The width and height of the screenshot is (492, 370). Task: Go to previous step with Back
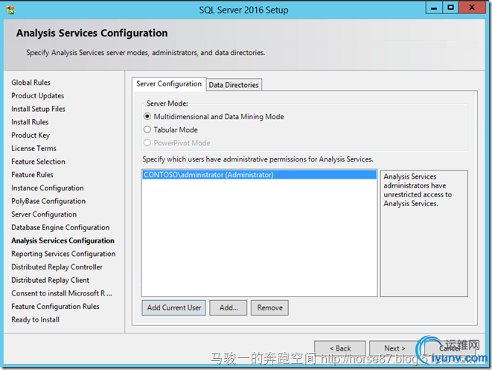point(340,348)
